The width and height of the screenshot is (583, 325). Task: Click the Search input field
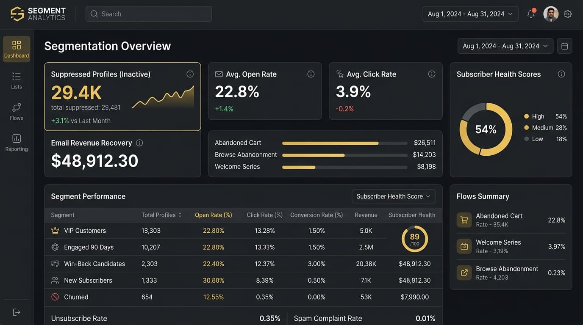click(148, 14)
